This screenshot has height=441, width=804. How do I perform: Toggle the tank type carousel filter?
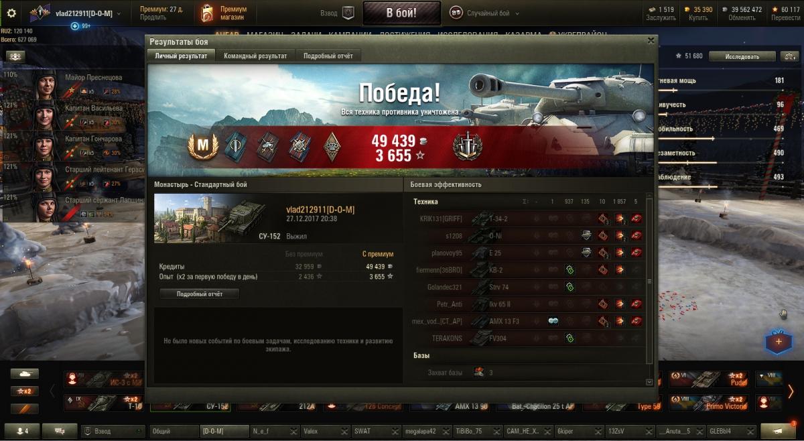[x=24, y=374]
